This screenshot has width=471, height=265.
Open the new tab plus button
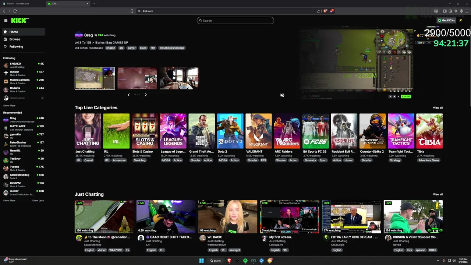(94, 4)
